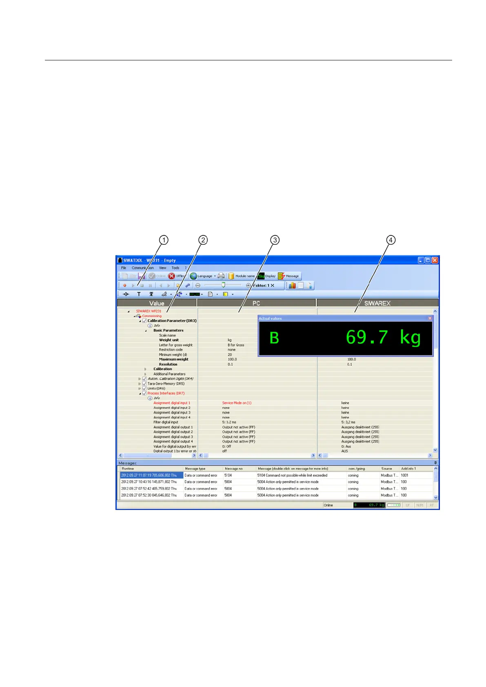
Task: Toggle Process Interfaces (DR7) checkbox
Action: (x=144, y=393)
